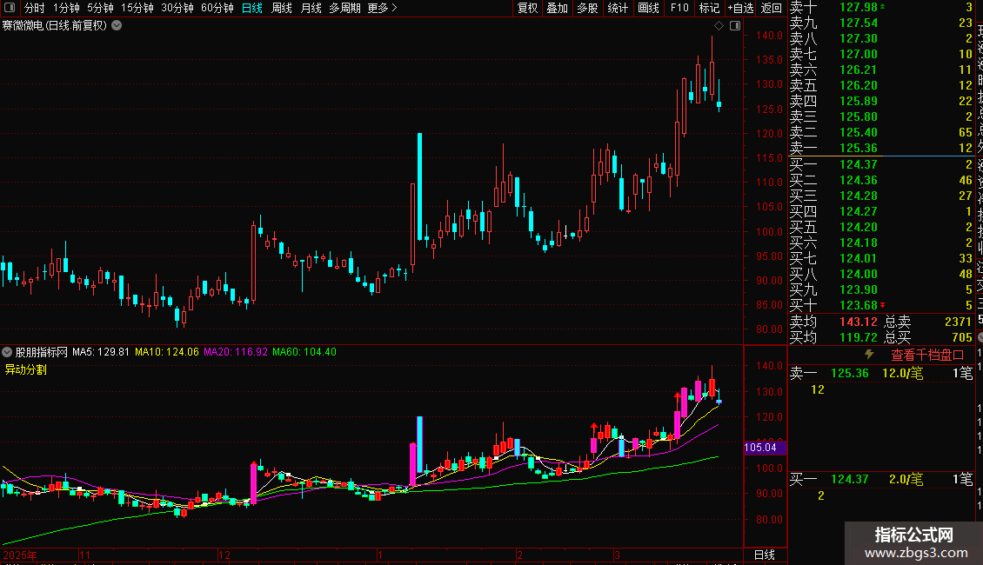Click the 买均 119.72 average value

[859, 337]
